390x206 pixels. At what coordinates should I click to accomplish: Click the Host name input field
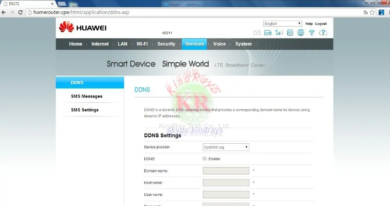(x=226, y=183)
